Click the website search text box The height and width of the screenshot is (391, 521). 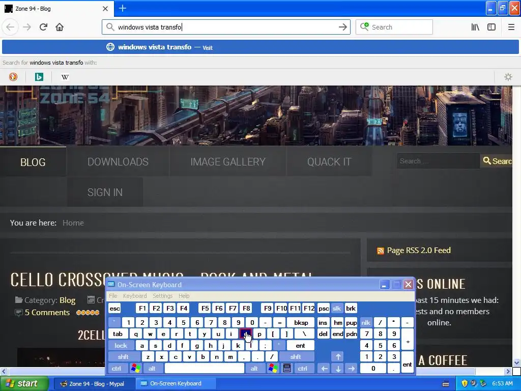click(438, 161)
